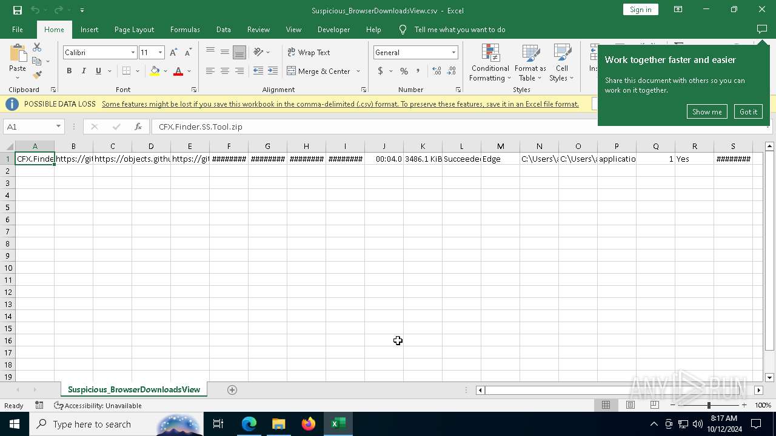Viewport: 776px width, 436px height.
Task: Increase the indent level
Action: (x=273, y=71)
